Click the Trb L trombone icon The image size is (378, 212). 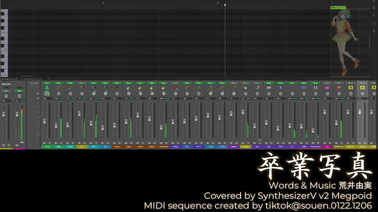(x=187, y=88)
